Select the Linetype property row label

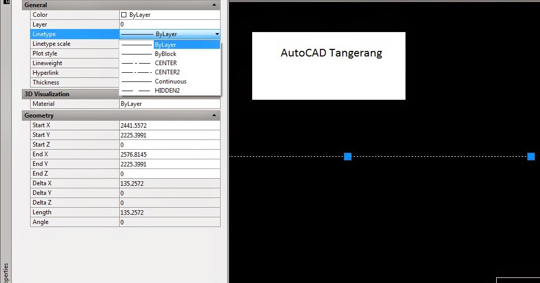point(75,34)
